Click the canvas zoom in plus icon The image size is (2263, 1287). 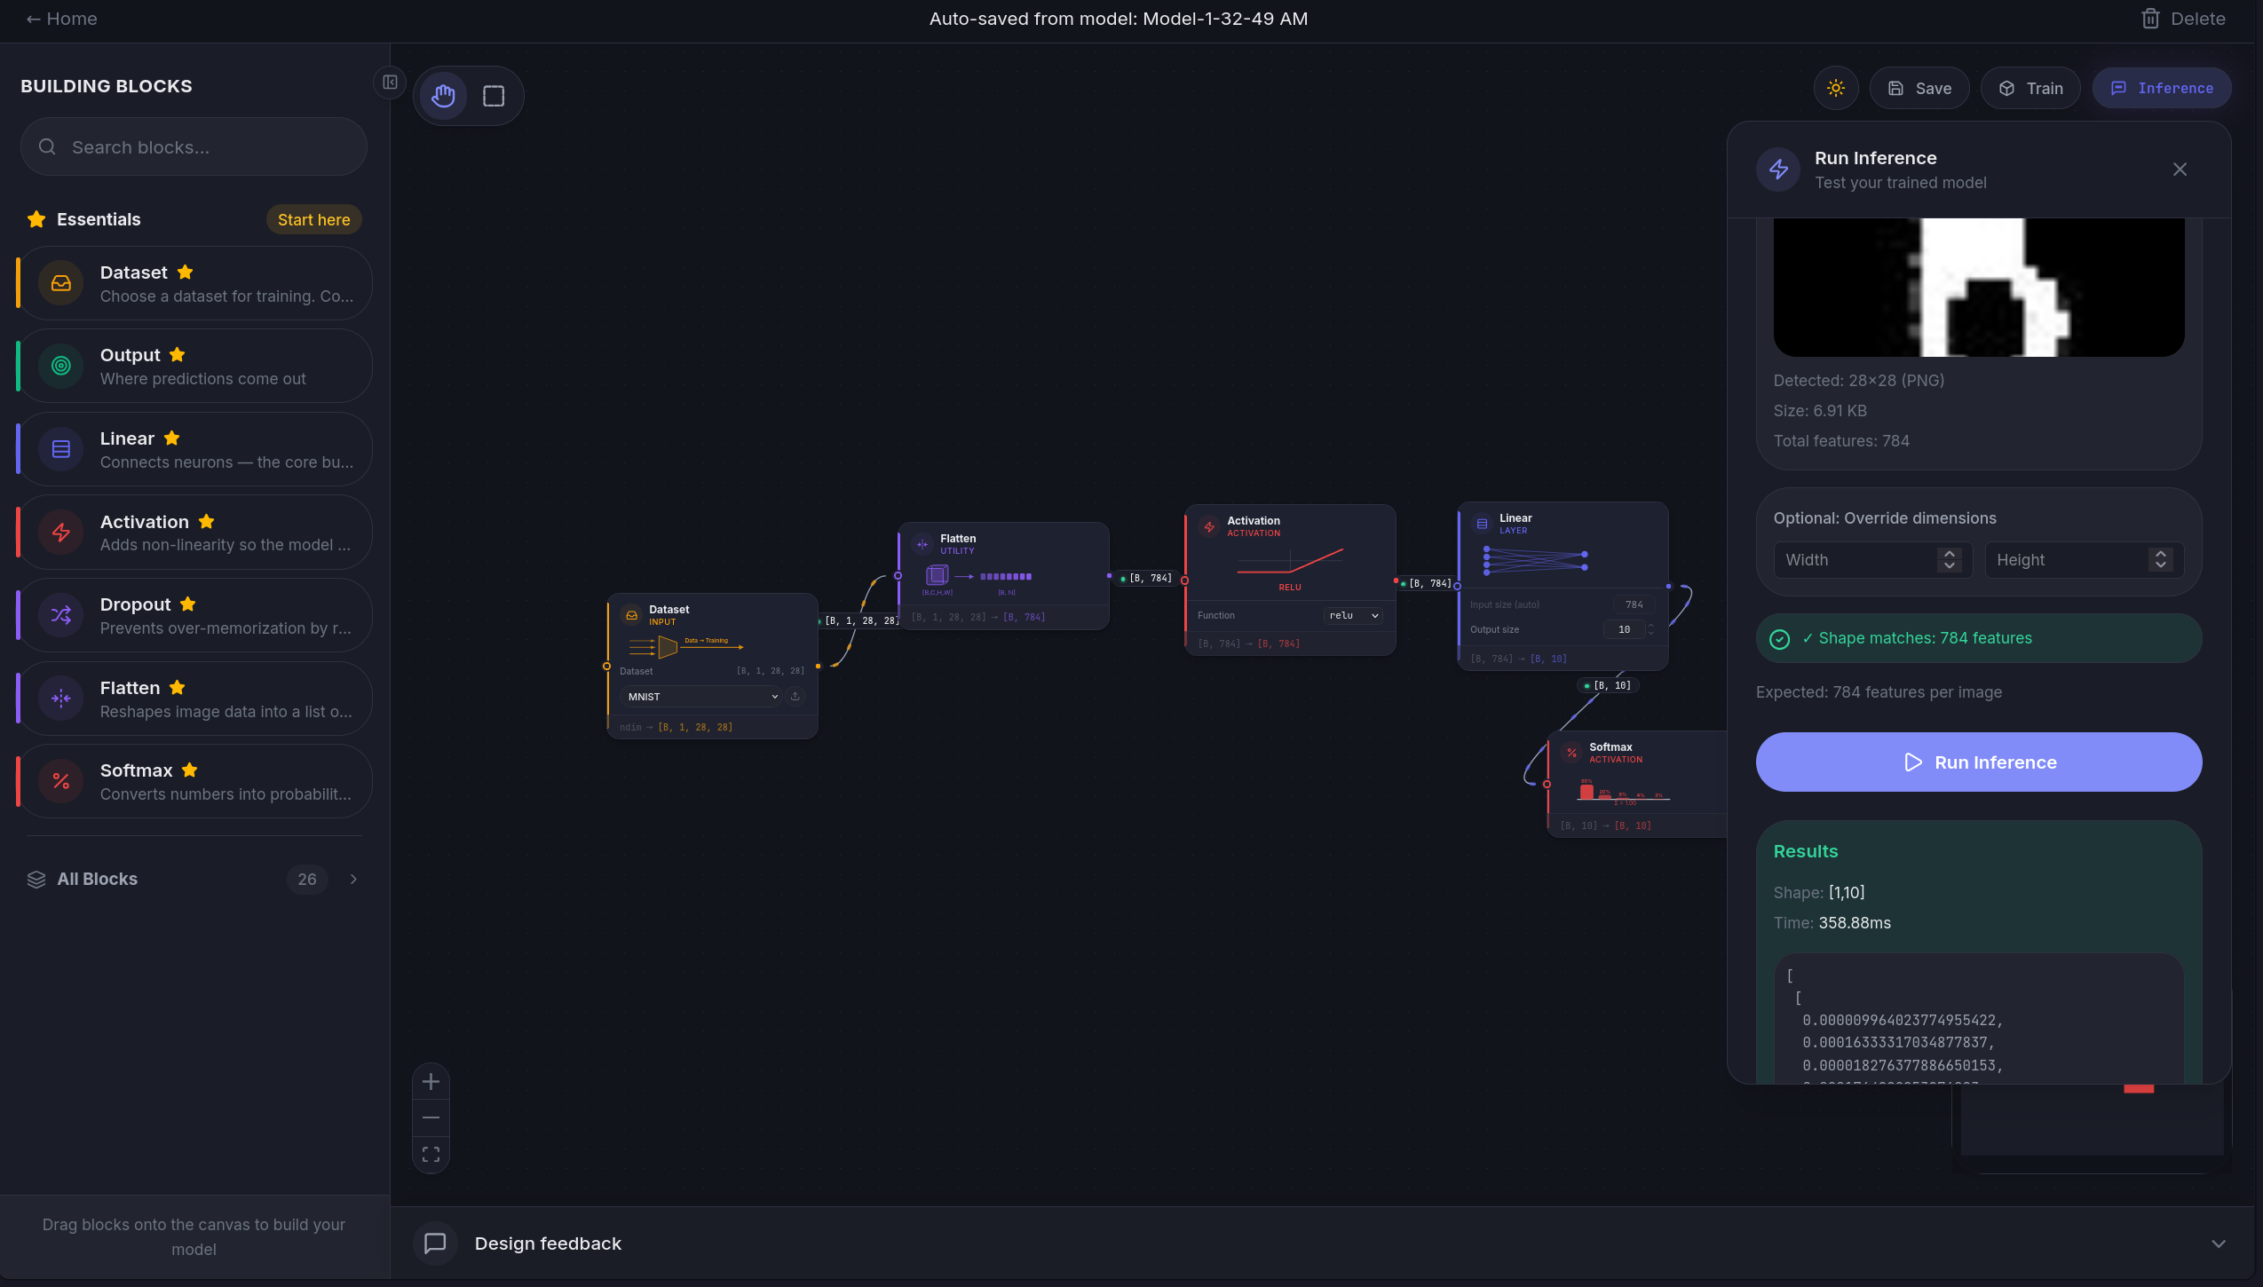click(x=431, y=1081)
